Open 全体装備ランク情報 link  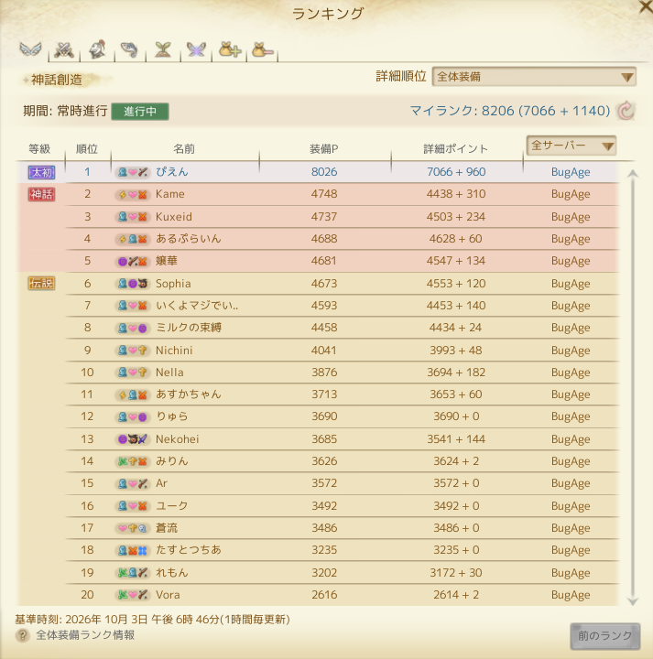pos(85,635)
